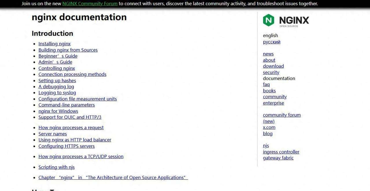View the security advisories page
This screenshot has width=370, height=191.
click(271, 72)
